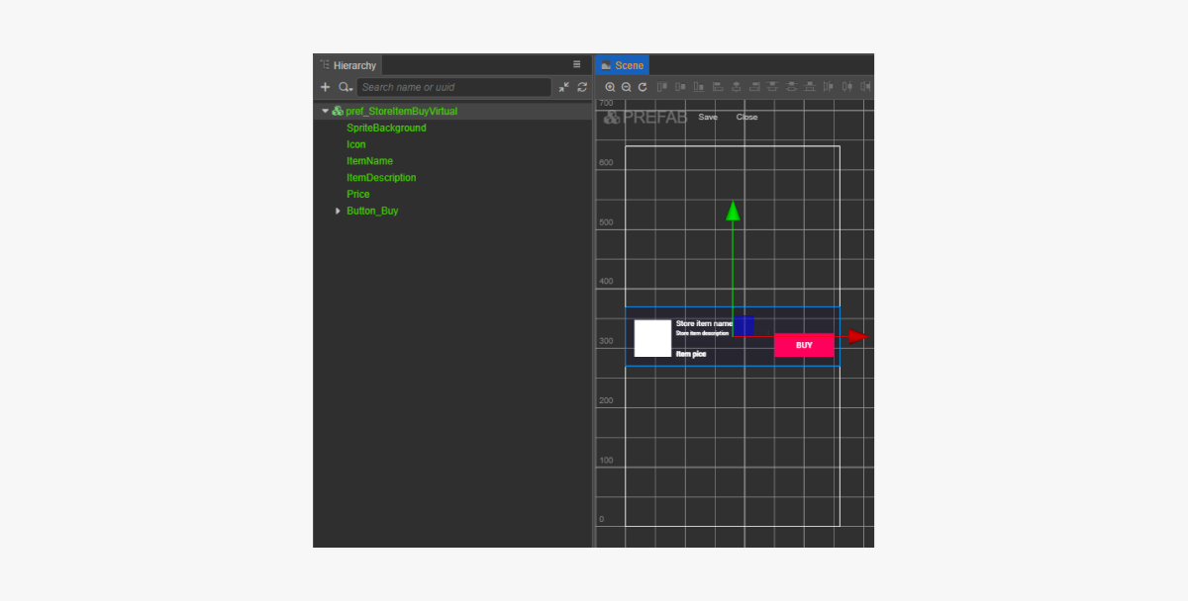Viewport: 1188px width, 601px height.
Task: Select the Price node in Hierarchy
Action: click(x=358, y=195)
